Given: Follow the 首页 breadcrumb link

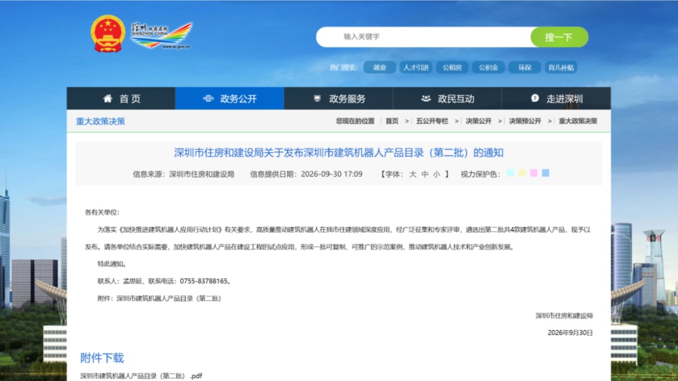Looking at the screenshot, I should 392,121.
